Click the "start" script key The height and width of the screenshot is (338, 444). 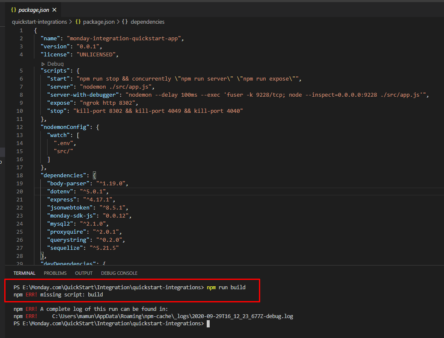(x=58, y=78)
